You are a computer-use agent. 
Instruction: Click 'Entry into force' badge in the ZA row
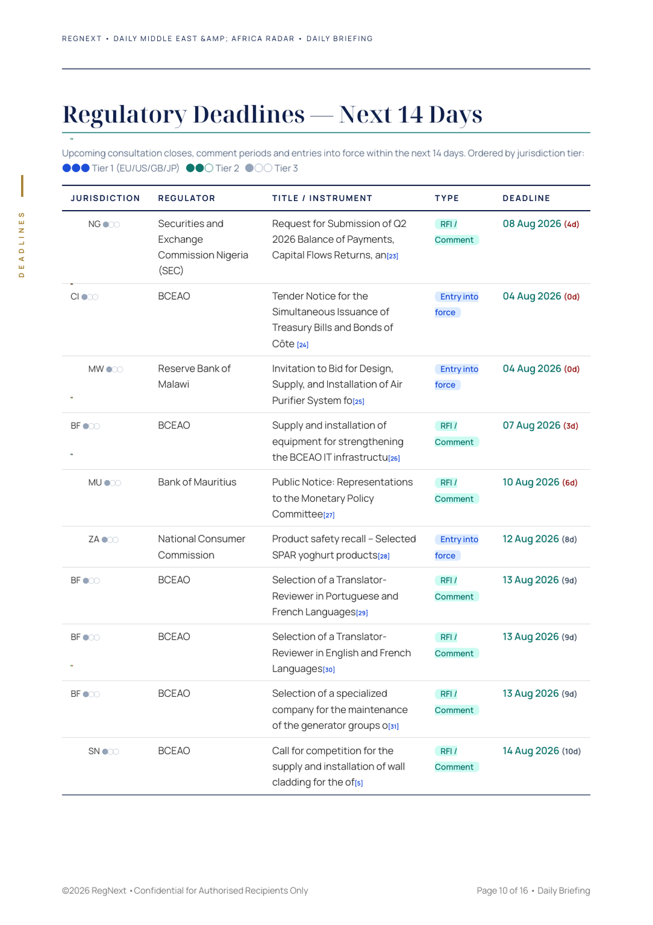456,547
